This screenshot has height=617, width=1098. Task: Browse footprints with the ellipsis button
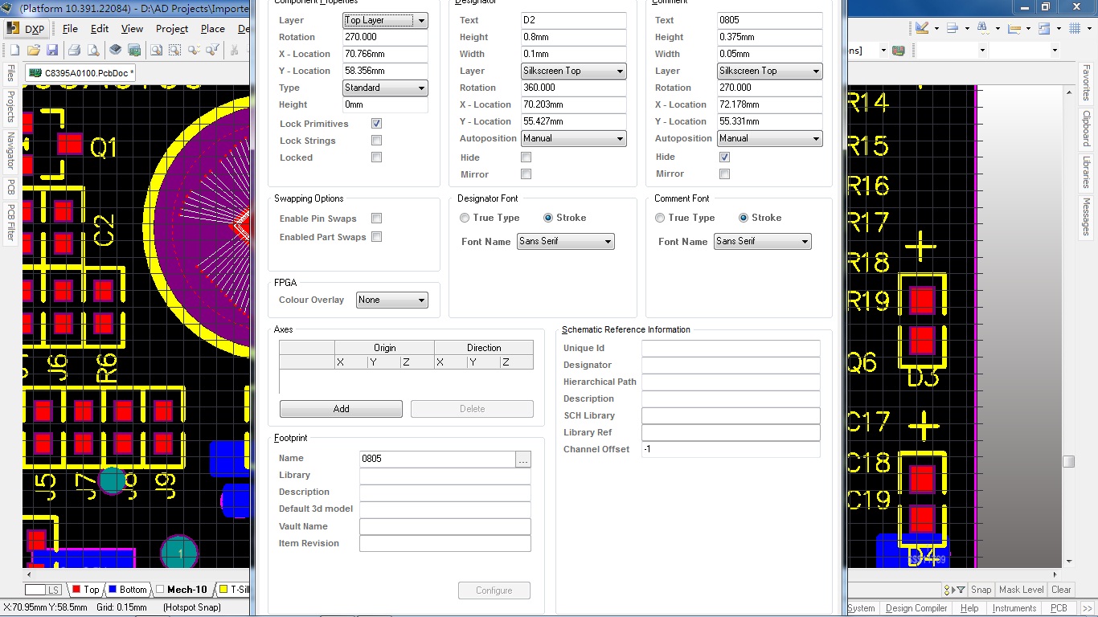tap(523, 460)
